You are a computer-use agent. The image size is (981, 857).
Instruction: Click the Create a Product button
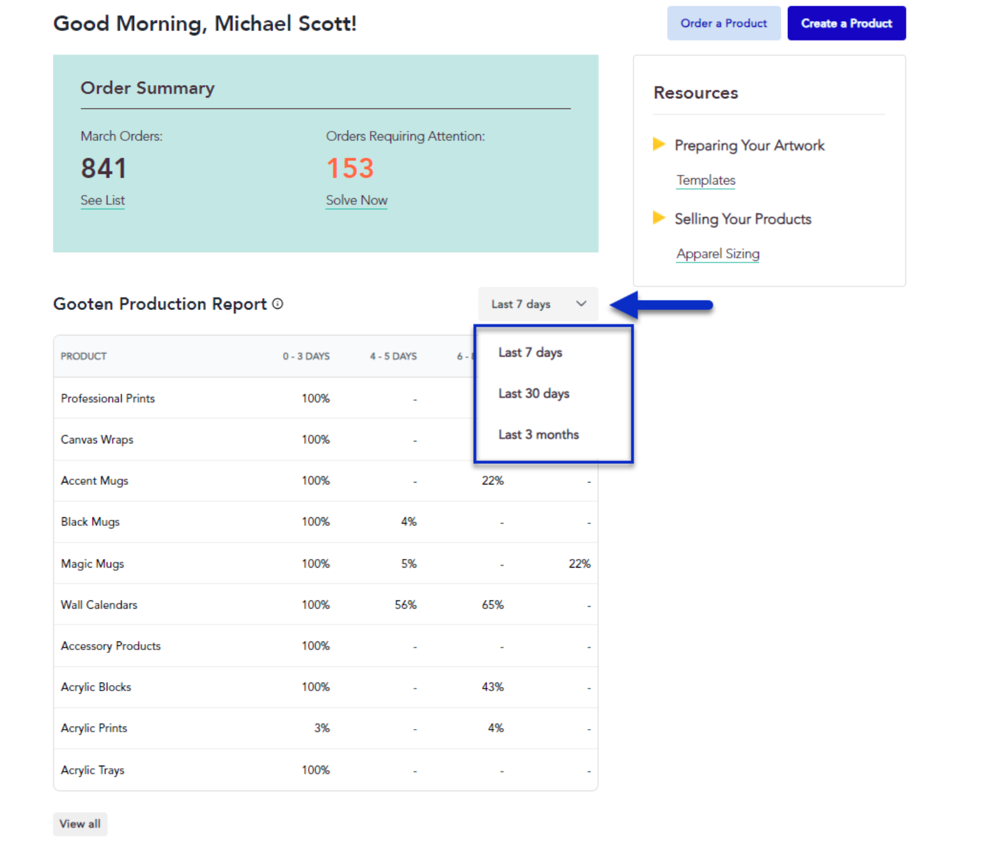click(846, 23)
